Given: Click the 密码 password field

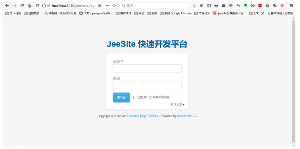Looking at the screenshot, I should [x=147, y=85].
